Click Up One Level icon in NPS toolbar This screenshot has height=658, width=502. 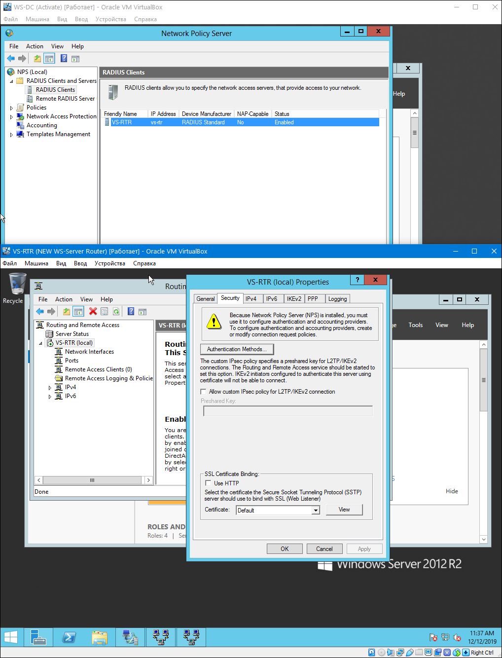[x=37, y=58]
